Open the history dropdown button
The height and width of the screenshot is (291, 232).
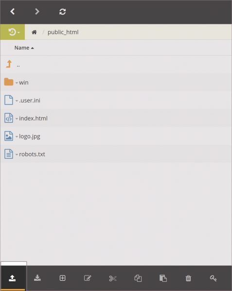[13, 32]
